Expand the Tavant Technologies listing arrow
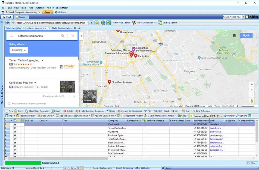 click(42, 61)
